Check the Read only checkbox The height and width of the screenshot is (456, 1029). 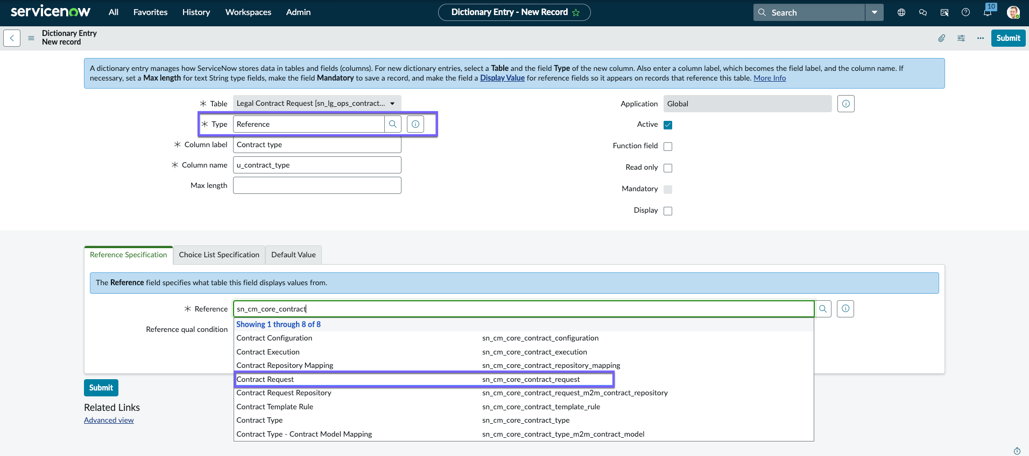pos(668,168)
